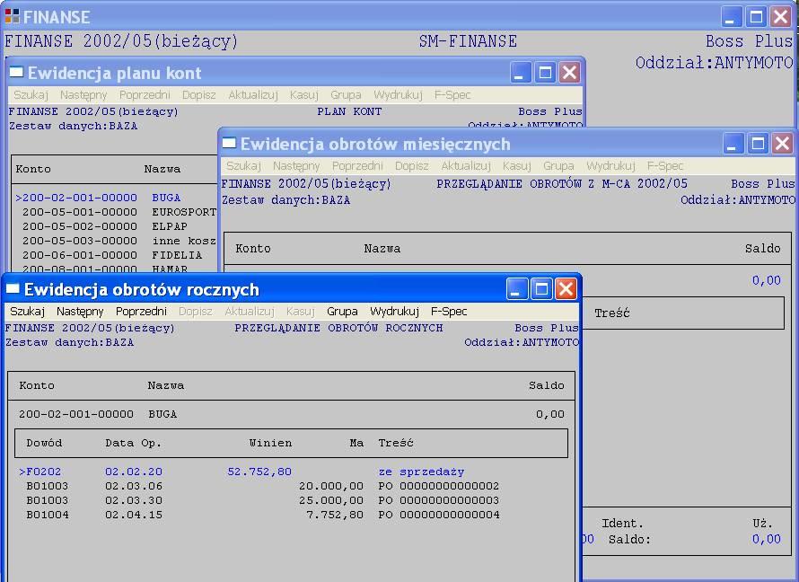Select account 200-05-003-00000 inne kosz row
This screenshot has height=582, width=799.
click(x=115, y=241)
